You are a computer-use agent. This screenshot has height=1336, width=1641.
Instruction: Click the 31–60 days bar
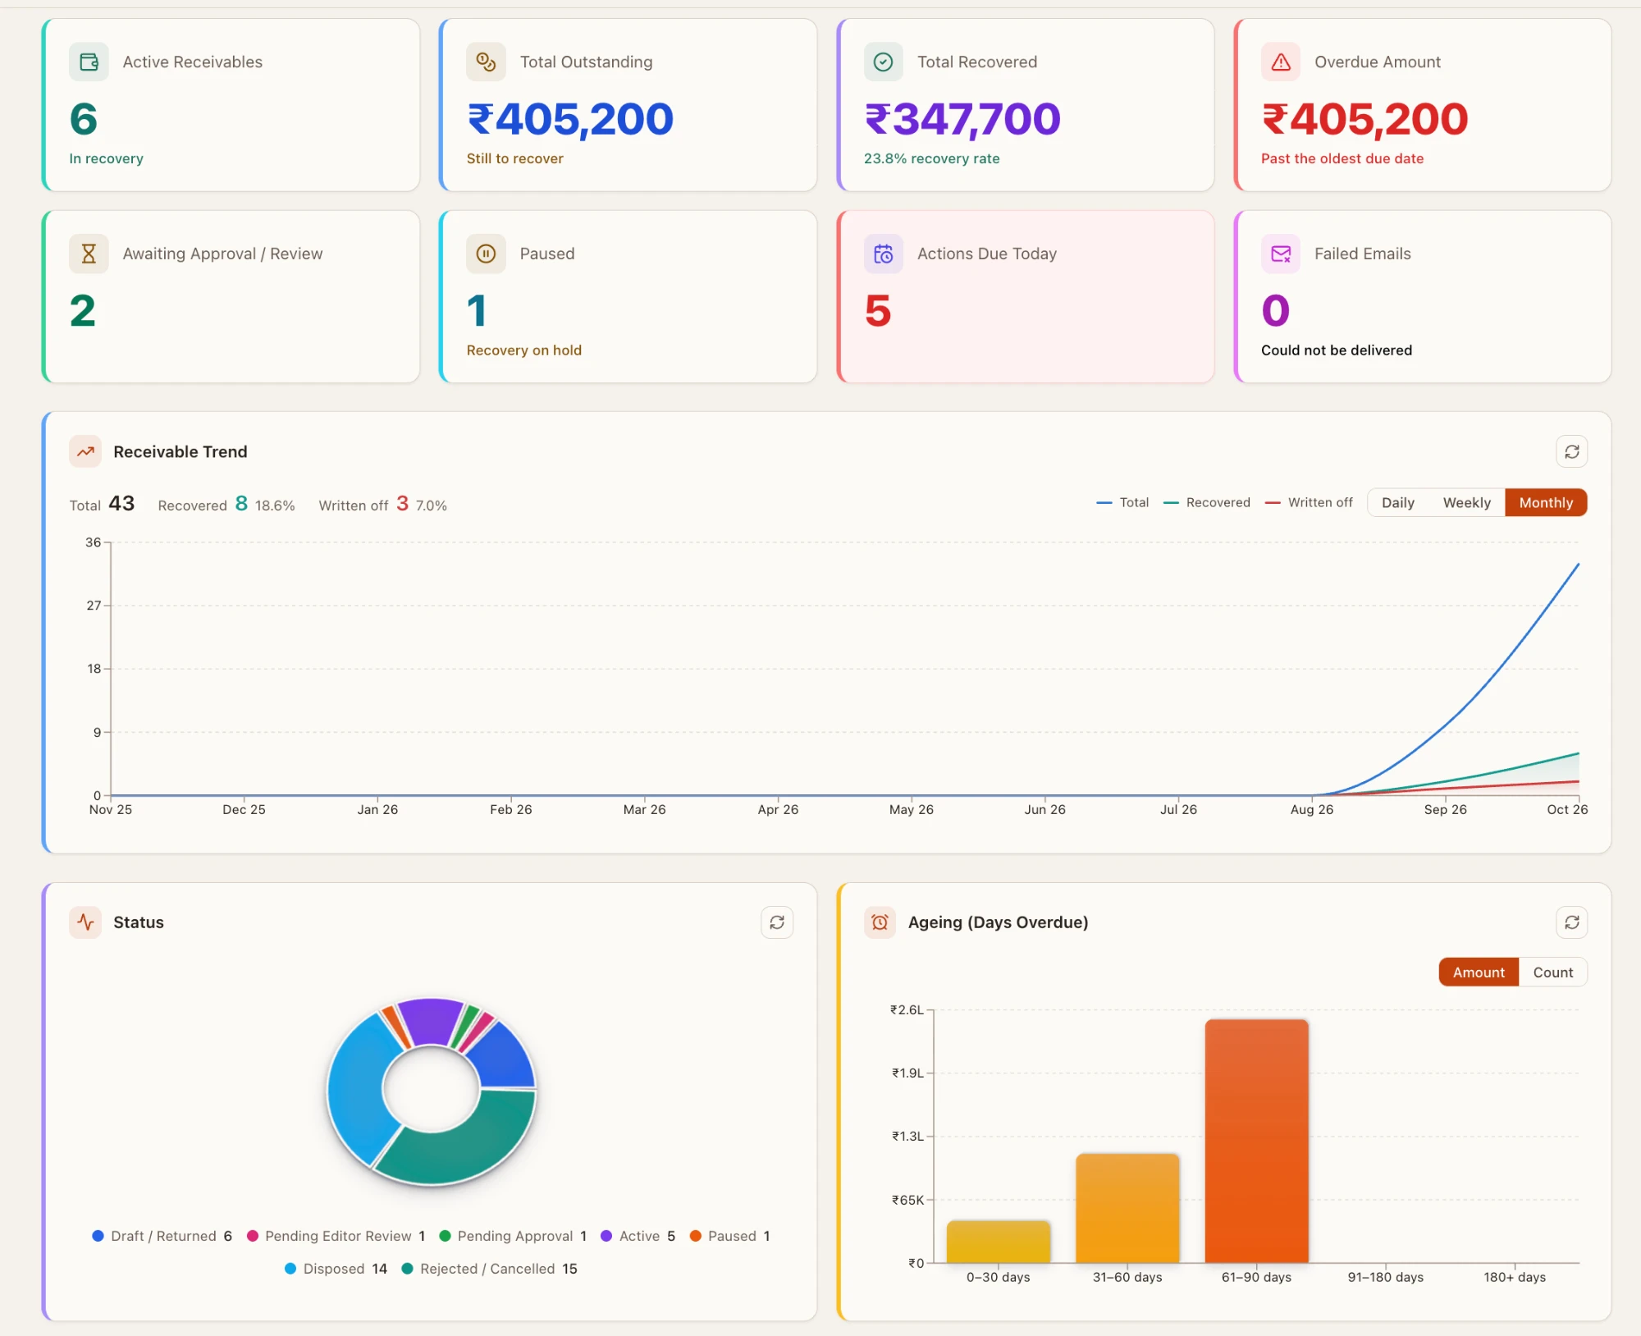(1127, 1208)
